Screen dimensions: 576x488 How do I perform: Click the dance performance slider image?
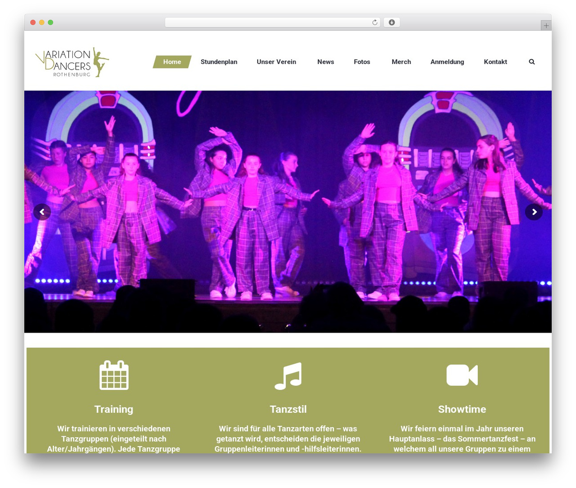288,212
